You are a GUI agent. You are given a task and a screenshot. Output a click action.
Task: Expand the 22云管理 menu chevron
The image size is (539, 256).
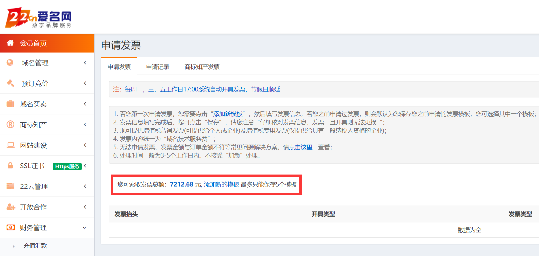click(85, 186)
